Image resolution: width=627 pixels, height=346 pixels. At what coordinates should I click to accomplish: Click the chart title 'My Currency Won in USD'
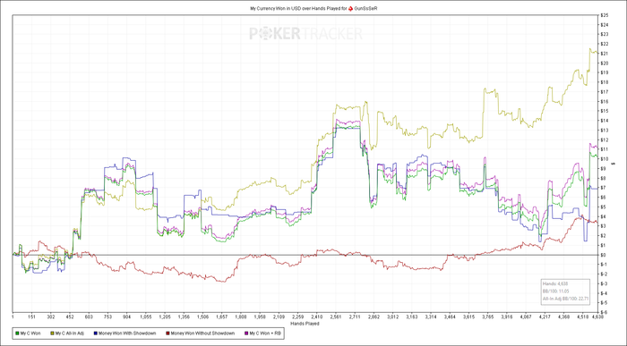tap(275, 8)
